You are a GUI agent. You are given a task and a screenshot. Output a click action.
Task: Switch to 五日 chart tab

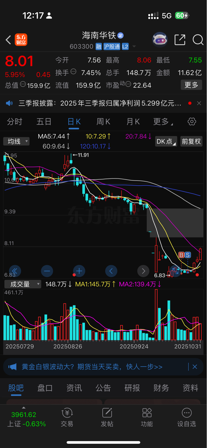click(x=44, y=122)
